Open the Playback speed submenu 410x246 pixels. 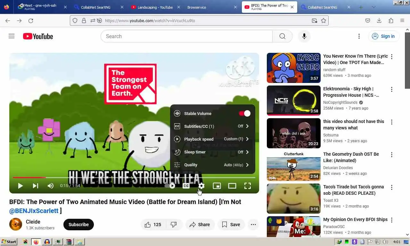(x=212, y=139)
